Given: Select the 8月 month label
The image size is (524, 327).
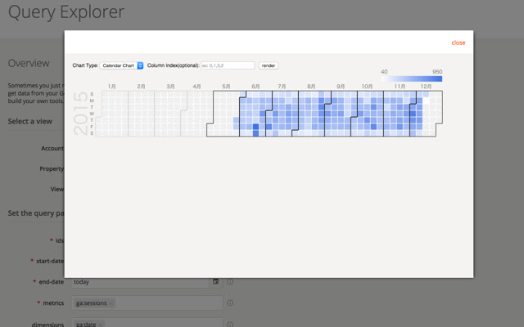Looking at the screenshot, I should (311, 87).
